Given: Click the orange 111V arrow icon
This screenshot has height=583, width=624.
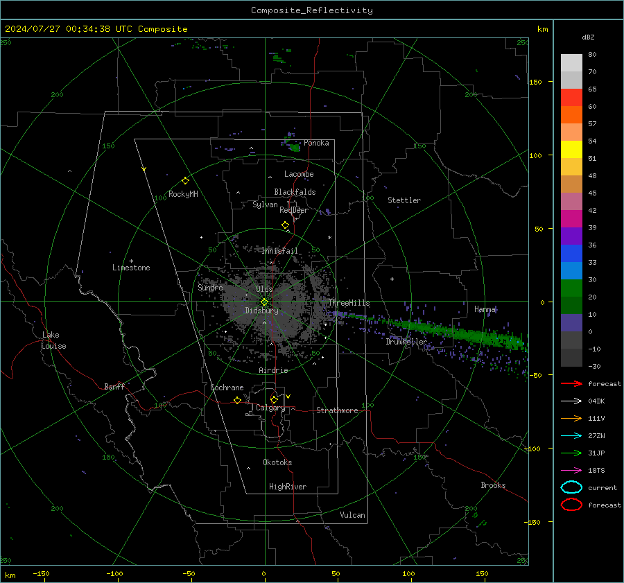Looking at the screenshot, I should pyautogui.click(x=571, y=418).
